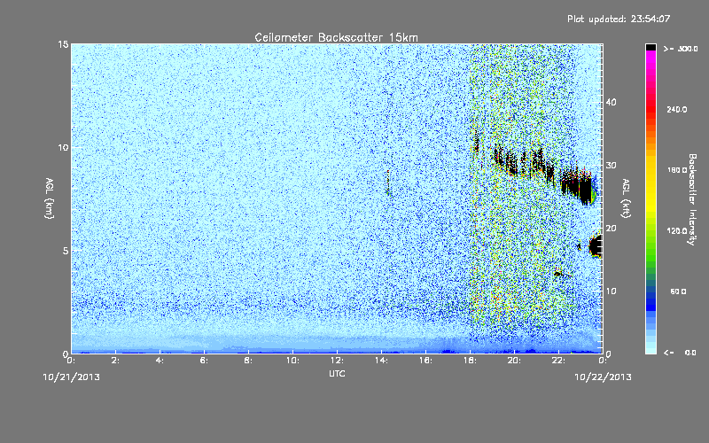
Task: Click the thin vertical streak above the 14: tick
Action: point(388,183)
